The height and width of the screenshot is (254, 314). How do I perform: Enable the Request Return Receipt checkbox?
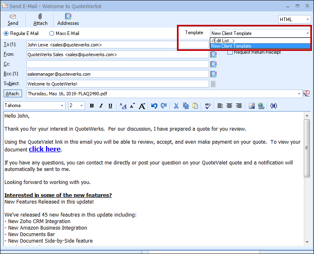coord(230,52)
